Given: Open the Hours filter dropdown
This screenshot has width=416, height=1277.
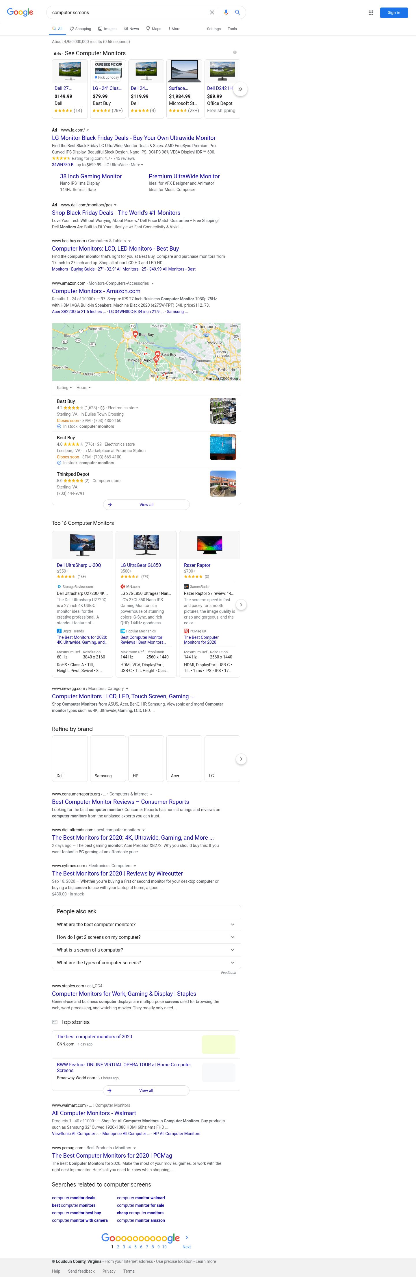Looking at the screenshot, I should pos(84,388).
